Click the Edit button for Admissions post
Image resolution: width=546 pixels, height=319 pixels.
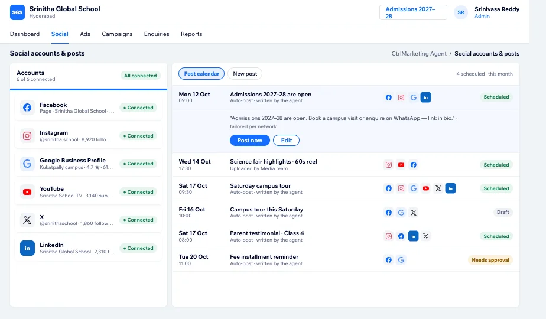point(286,141)
